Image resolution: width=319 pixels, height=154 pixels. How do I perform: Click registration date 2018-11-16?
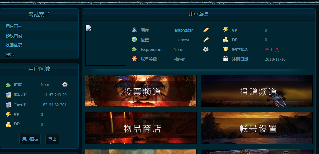pyautogui.click(x=275, y=59)
